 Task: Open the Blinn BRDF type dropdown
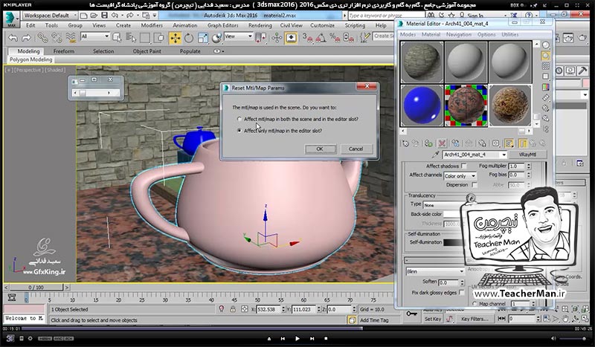[x=435, y=271]
